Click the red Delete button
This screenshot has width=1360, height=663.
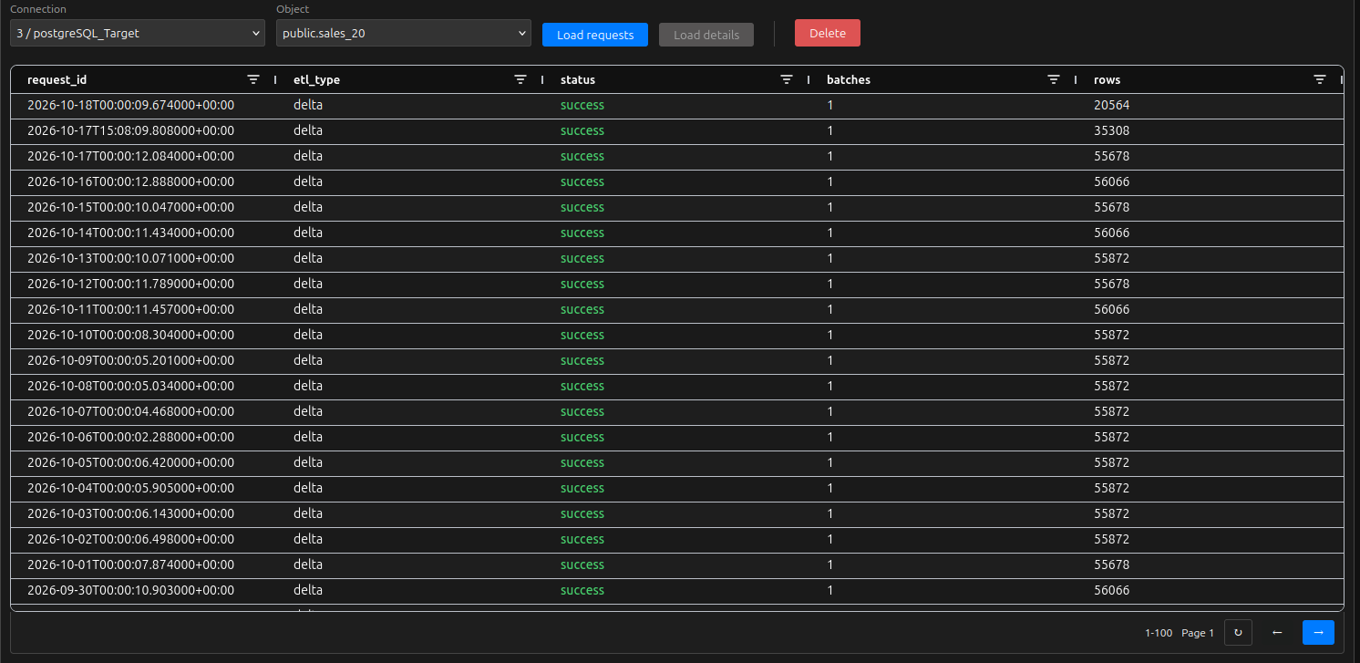828,33
